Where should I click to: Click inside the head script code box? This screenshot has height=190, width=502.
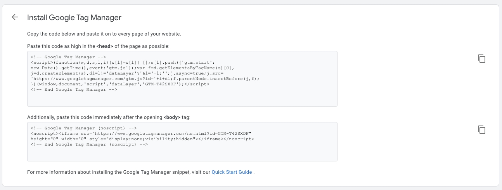point(182,79)
